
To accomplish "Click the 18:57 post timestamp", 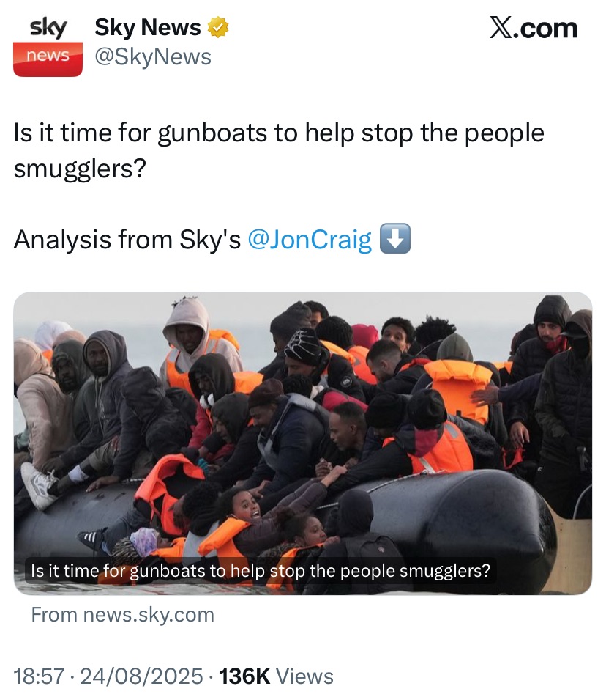I will click(x=39, y=676).
